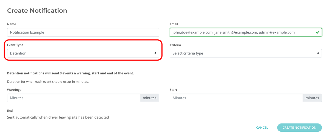Click the green checkmark in Email field
Viewport: 329px width, 139px height.
click(x=317, y=32)
